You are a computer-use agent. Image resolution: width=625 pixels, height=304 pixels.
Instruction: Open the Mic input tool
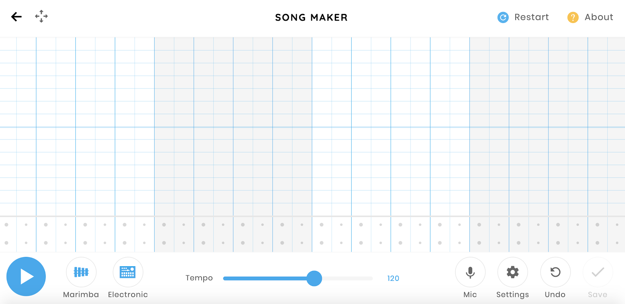click(470, 272)
